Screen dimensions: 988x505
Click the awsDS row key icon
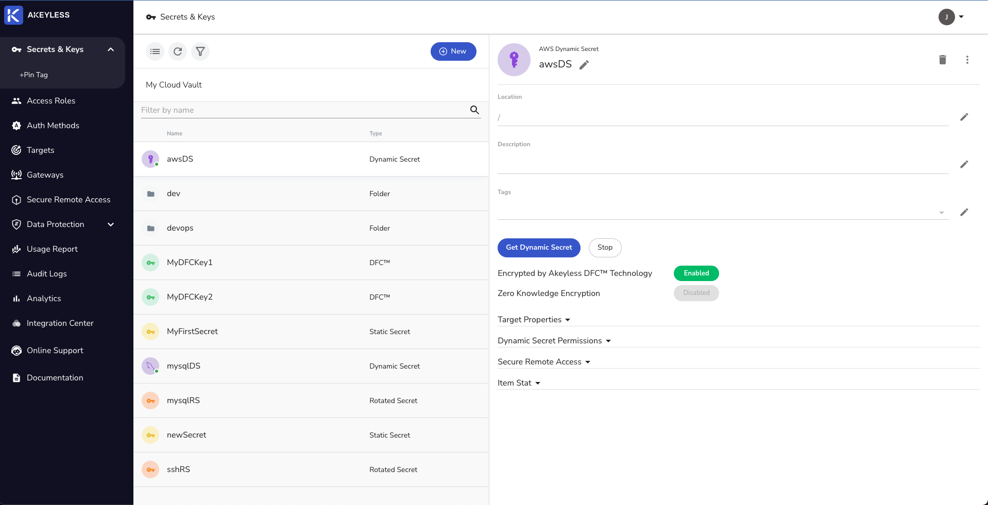(x=150, y=159)
